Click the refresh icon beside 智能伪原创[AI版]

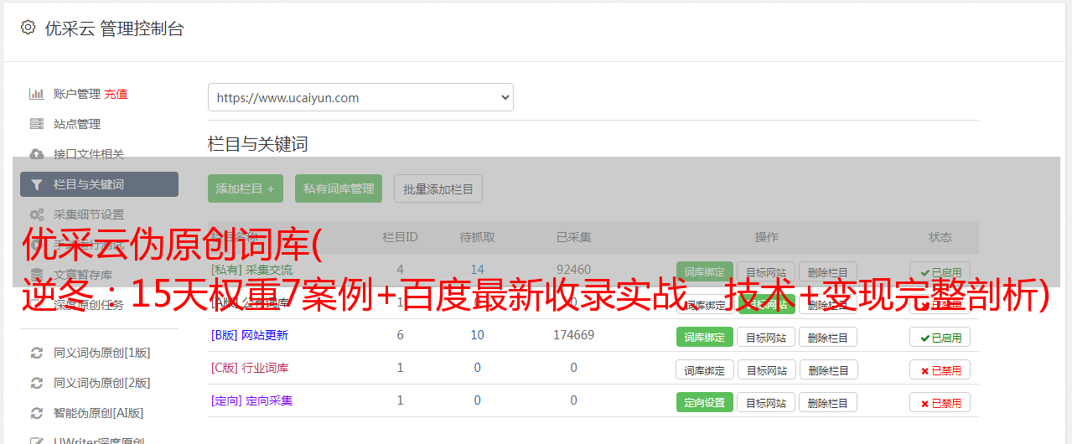pyautogui.click(x=37, y=413)
